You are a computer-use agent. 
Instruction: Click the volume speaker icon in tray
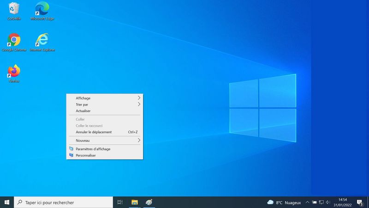click(x=328, y=202)
